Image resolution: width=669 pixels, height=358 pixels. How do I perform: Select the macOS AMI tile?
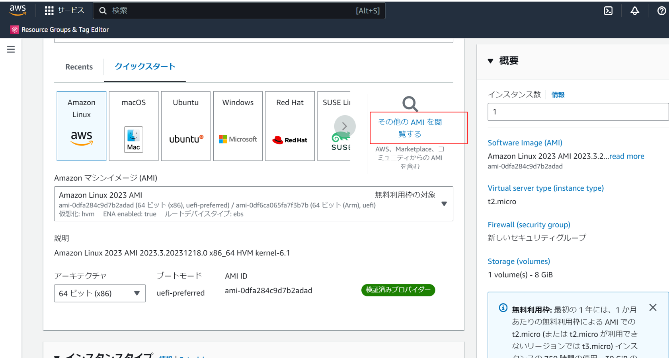(x=134, y=126)
